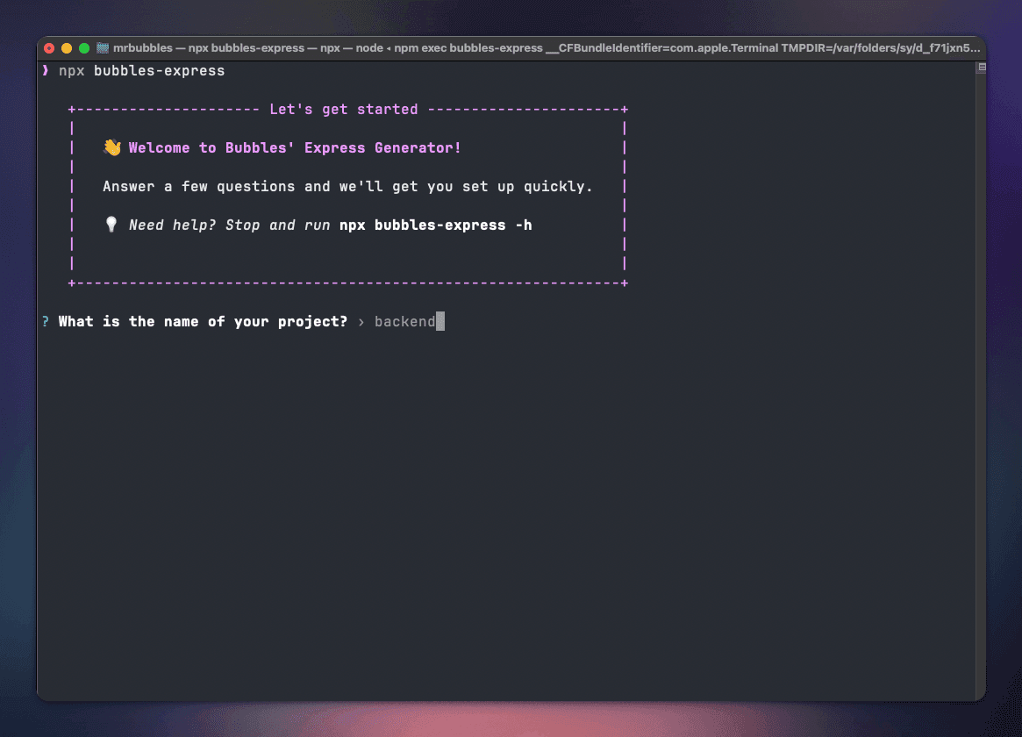Select the backend project name text
The width and height of the screenshot is (1022, 737).
pos(405,321)
